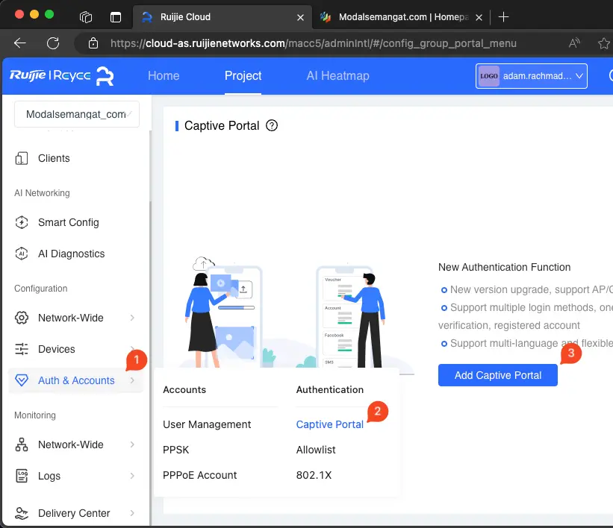
Task: Open a new browser tab with plus icon
Action: 503,17
